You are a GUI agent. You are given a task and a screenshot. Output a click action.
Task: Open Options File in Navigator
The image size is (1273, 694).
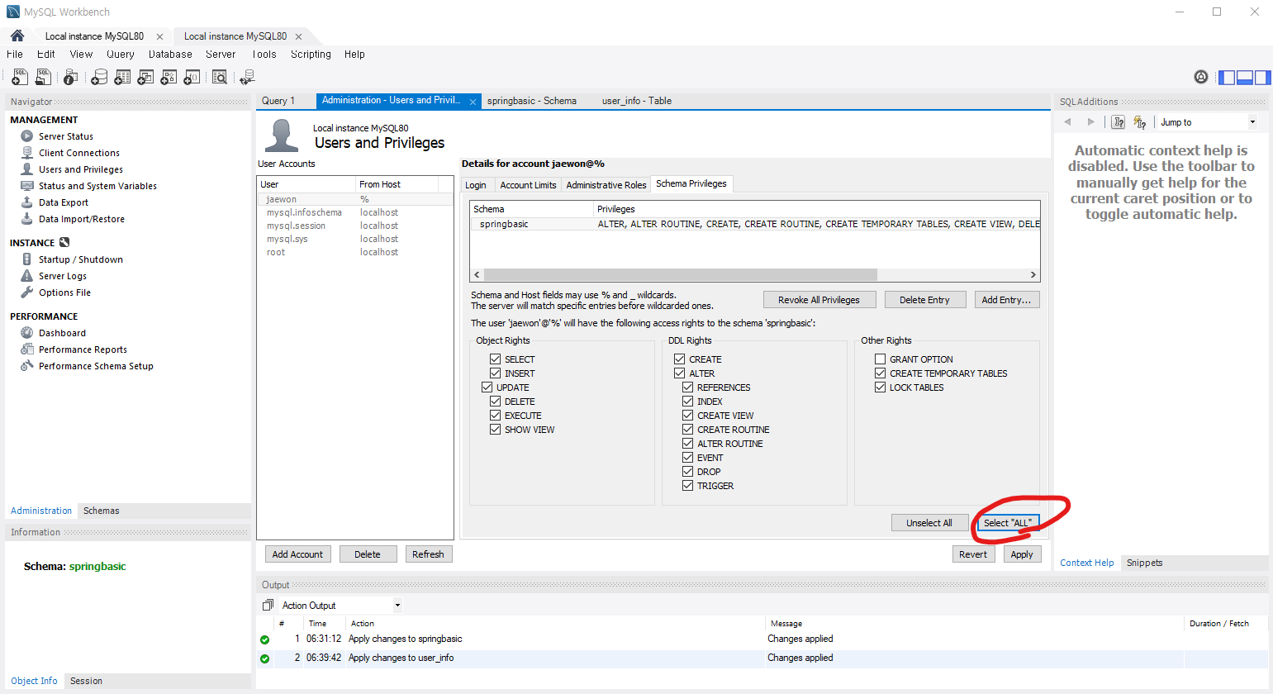coord(64,292)
